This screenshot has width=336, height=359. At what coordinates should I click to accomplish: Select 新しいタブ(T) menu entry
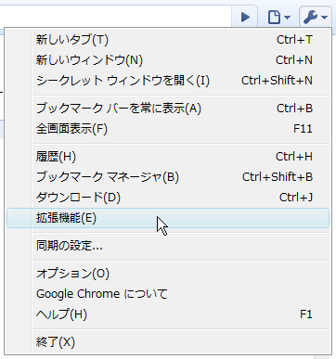168,40
